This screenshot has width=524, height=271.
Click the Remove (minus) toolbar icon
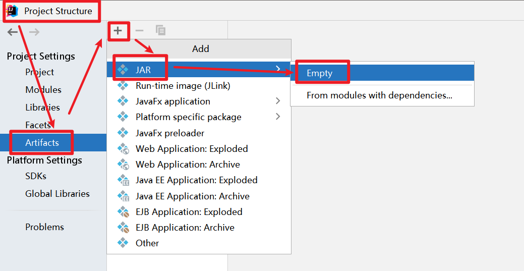click(x=140, y=31)
